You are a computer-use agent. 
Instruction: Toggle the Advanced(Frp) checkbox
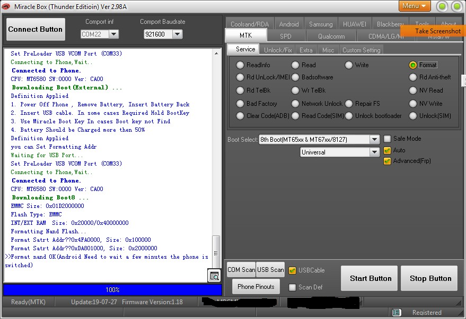pos(387,161)
